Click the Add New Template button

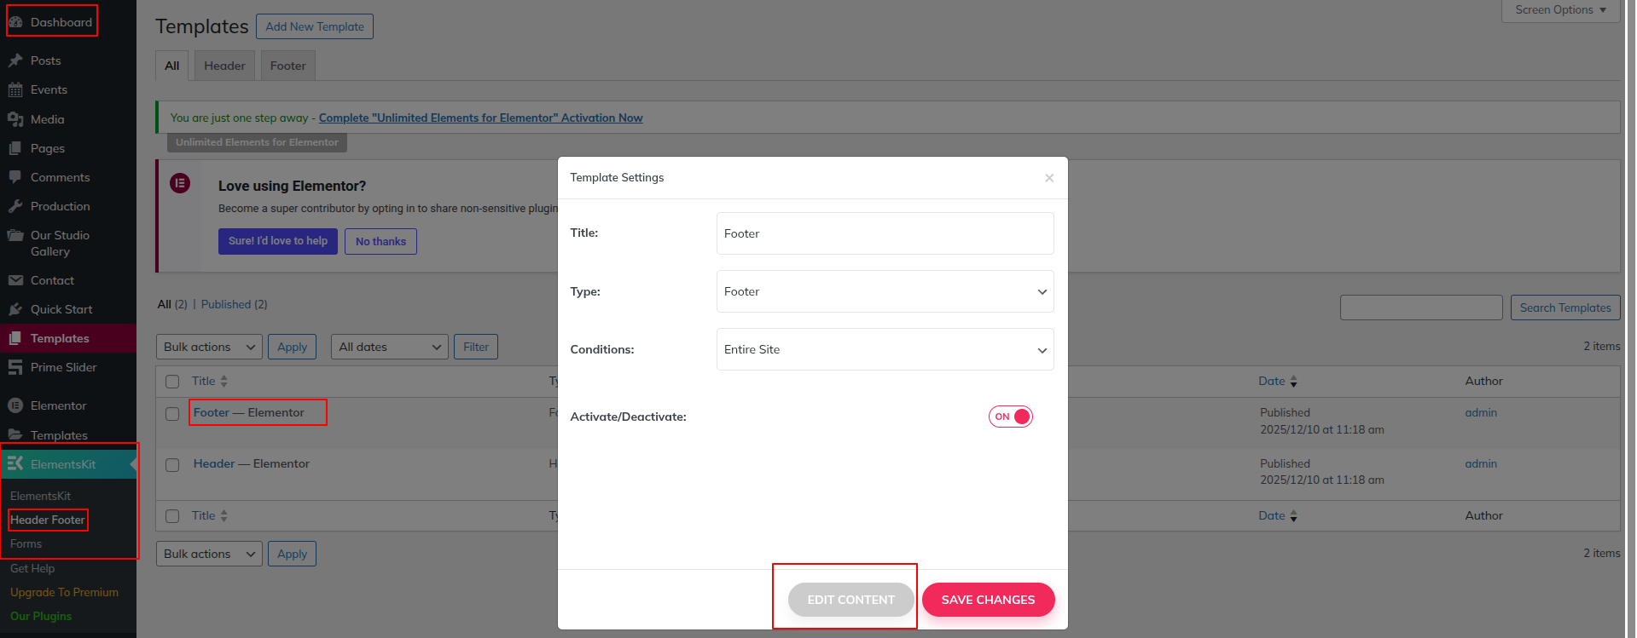[314, 26]
